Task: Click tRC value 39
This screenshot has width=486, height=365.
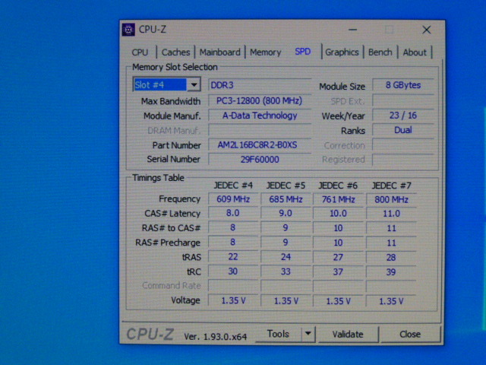Action: (x=392, y=272)
